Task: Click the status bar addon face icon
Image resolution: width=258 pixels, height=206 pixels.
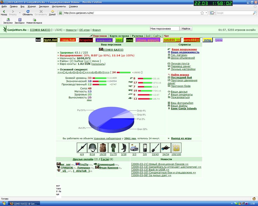Action: pos(254,199)
